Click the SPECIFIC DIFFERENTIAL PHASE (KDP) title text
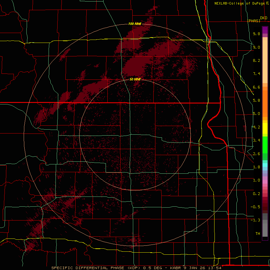Image resolution: width=270 pixels, height=270 pixels. [96, 268]
